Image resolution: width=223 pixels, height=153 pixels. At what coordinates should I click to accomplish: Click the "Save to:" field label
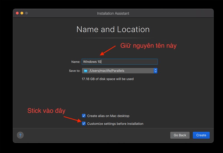(x=74, y=71)
